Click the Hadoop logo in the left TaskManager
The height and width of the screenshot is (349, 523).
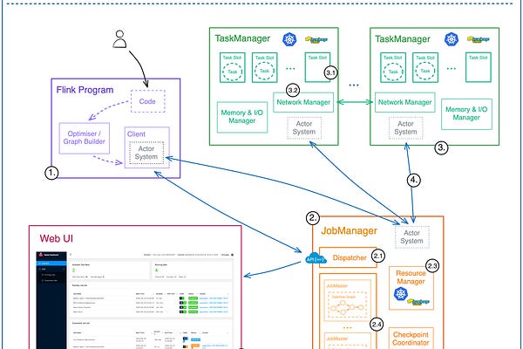click(x=316, y=40)
